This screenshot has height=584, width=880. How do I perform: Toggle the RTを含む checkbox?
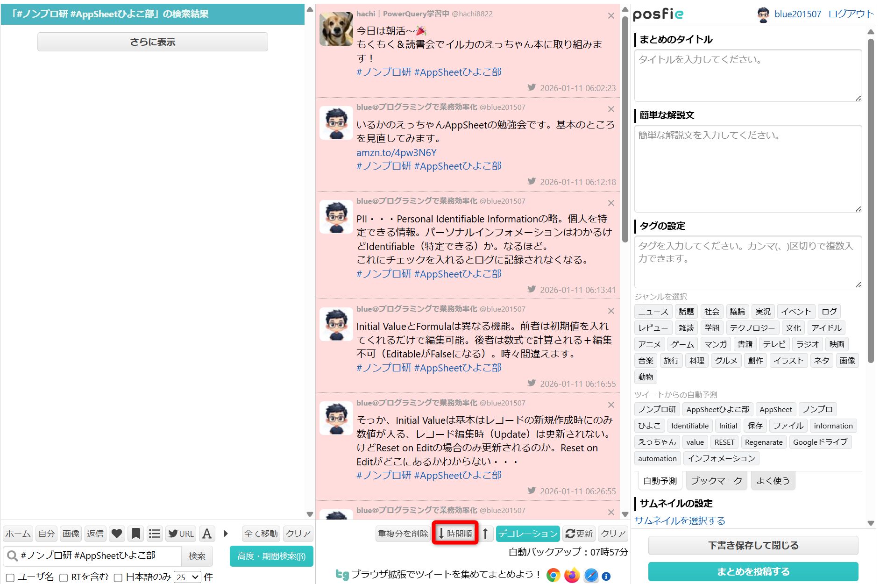click(x=64, y=577)
